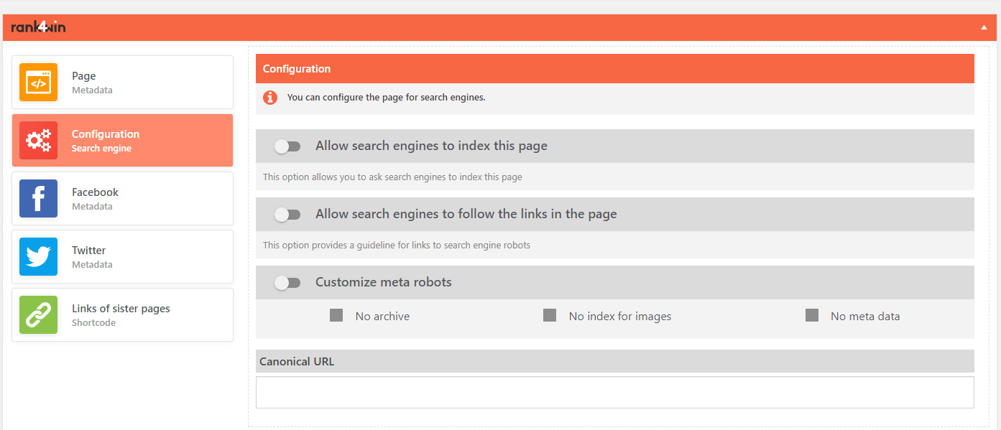Toggle Allow search engines to index this page

click(x=287, y=146)
